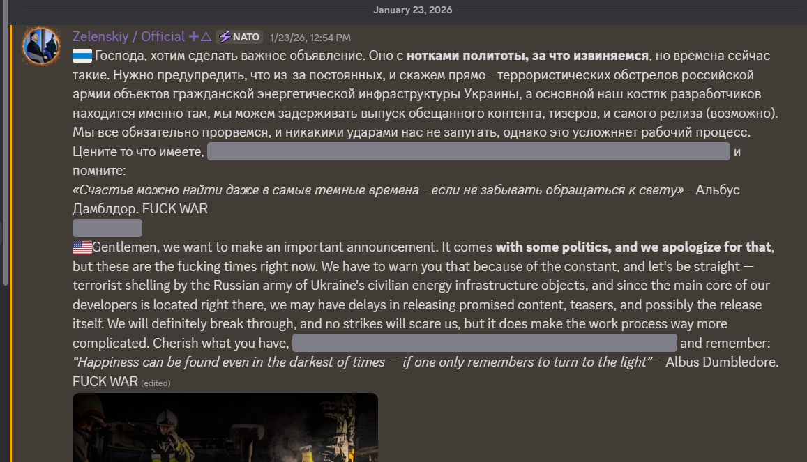The width and height of the screenshot is (807, 462).
Task: Click the January 23, 2026 date divider
Action: 413,10
